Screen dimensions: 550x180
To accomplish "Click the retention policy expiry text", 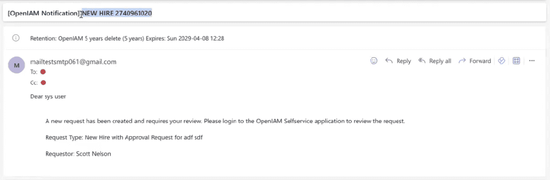I will (x=127, y=38).
